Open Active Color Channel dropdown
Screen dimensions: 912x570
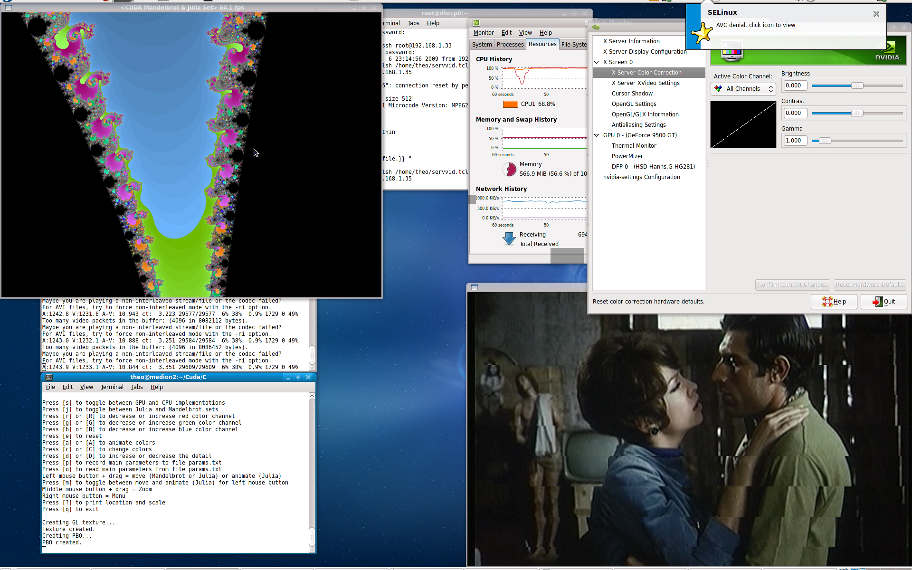pyautogui.click(x=743, y=89)
